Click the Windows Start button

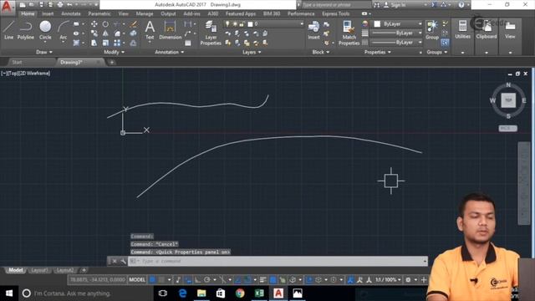pos(9,293)
